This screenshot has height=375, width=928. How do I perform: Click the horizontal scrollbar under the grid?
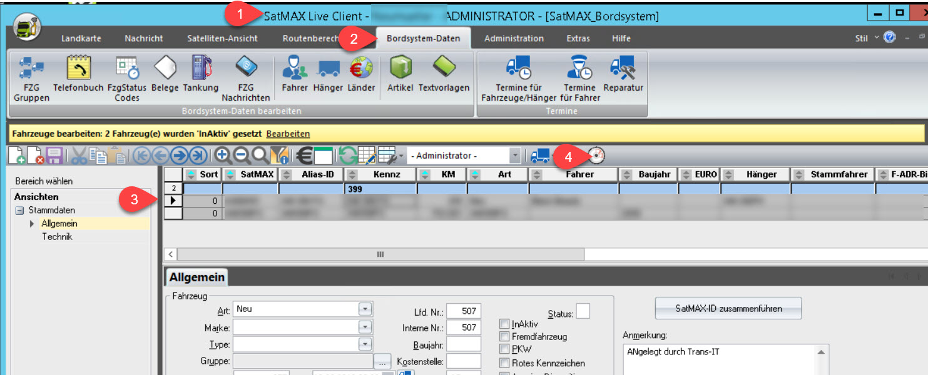click(380, 254)
